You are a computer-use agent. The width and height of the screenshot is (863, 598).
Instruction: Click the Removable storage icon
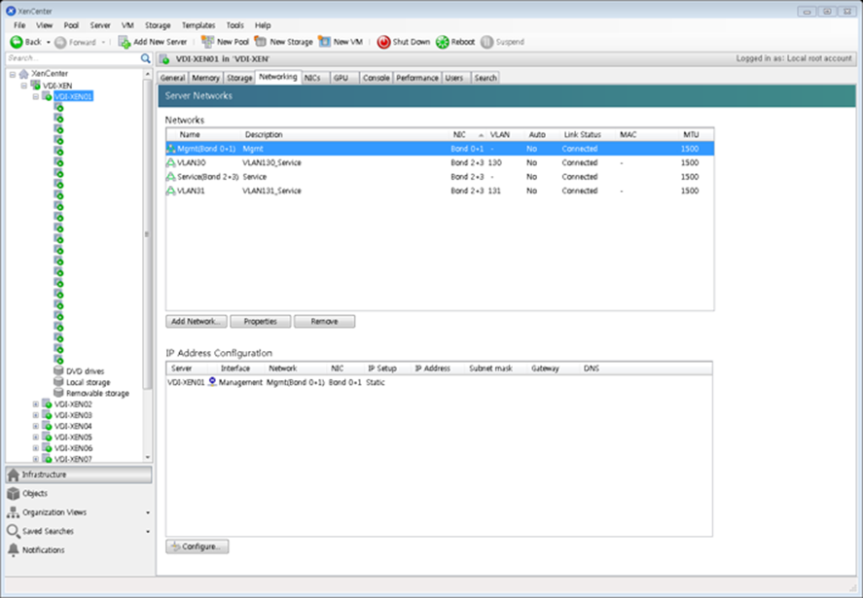pos(58,393)
